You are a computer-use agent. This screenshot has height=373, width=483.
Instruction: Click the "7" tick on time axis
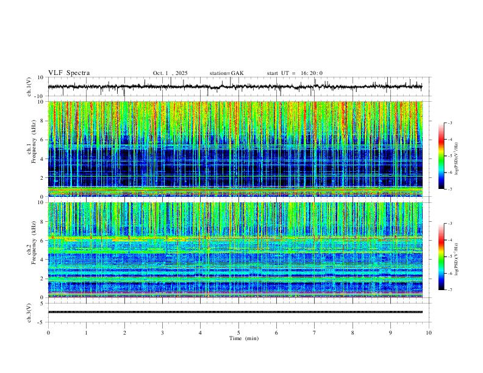click(x=315, y=333)
